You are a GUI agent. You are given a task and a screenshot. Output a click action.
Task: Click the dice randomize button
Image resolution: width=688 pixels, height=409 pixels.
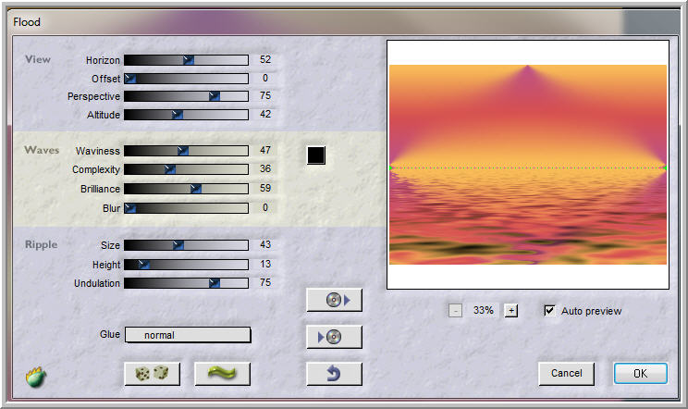coord(152,374)
